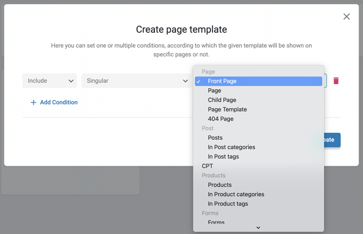363x234 pixels.
Task: Click the scroll-down arrow in the dropdown list
Action: click(x=258, y=228)
